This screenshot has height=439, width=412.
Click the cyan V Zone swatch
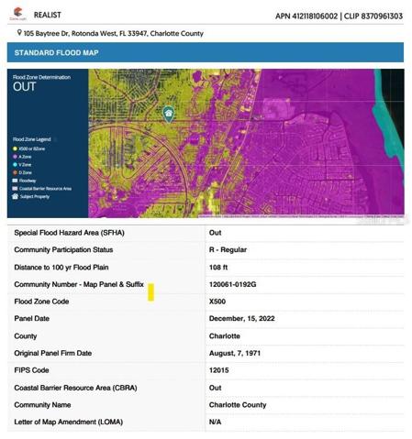pos(15,165)
